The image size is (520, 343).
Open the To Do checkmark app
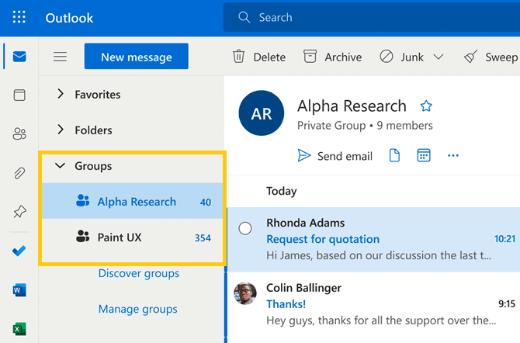(19, 251)
